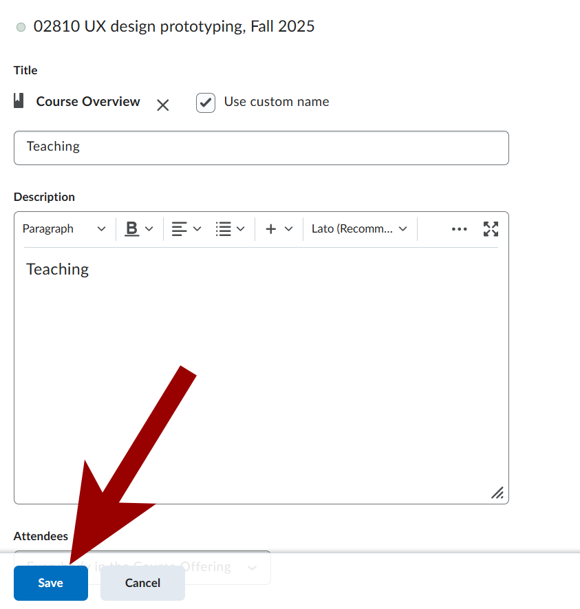580x609 pixels.
Task: Click the Bold formatting icon
Action: (131, 229)
